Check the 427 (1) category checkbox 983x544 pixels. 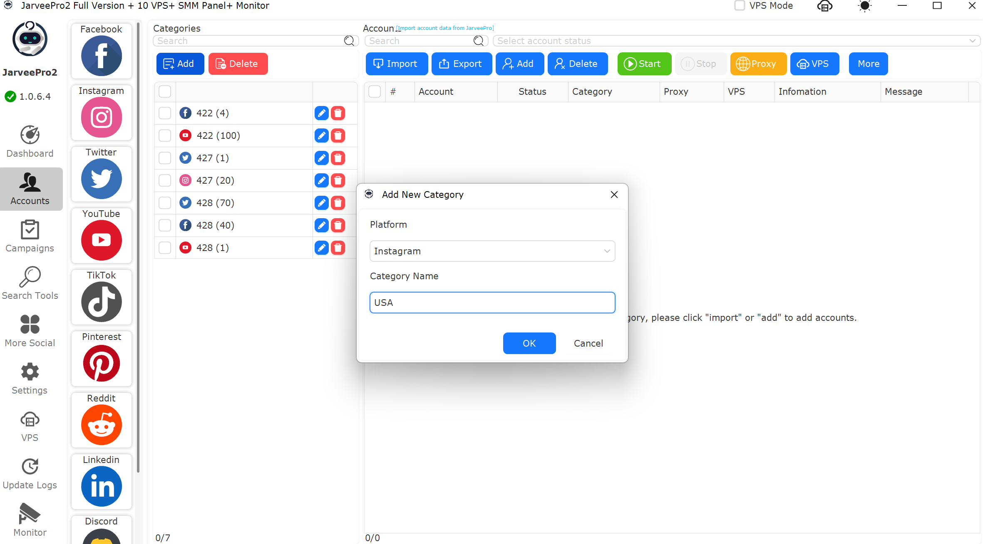pos(165,158)
